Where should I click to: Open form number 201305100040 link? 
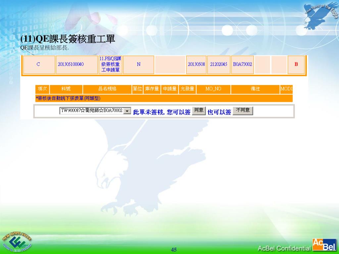click(x=71, y=64)
